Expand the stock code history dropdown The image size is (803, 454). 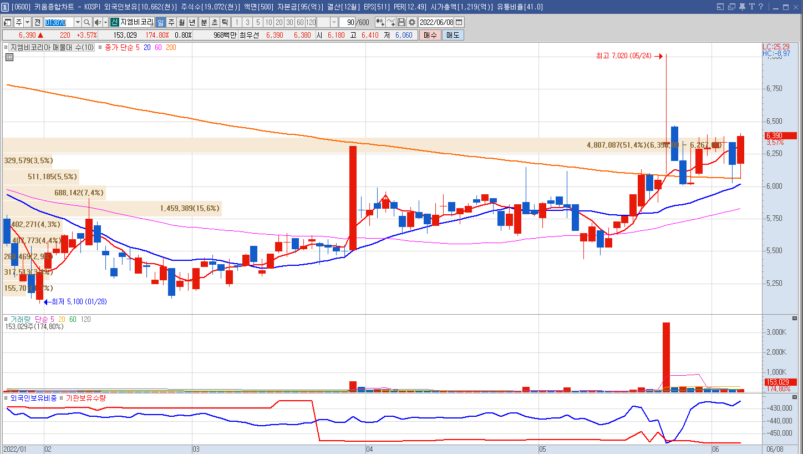tap(78, 22)
